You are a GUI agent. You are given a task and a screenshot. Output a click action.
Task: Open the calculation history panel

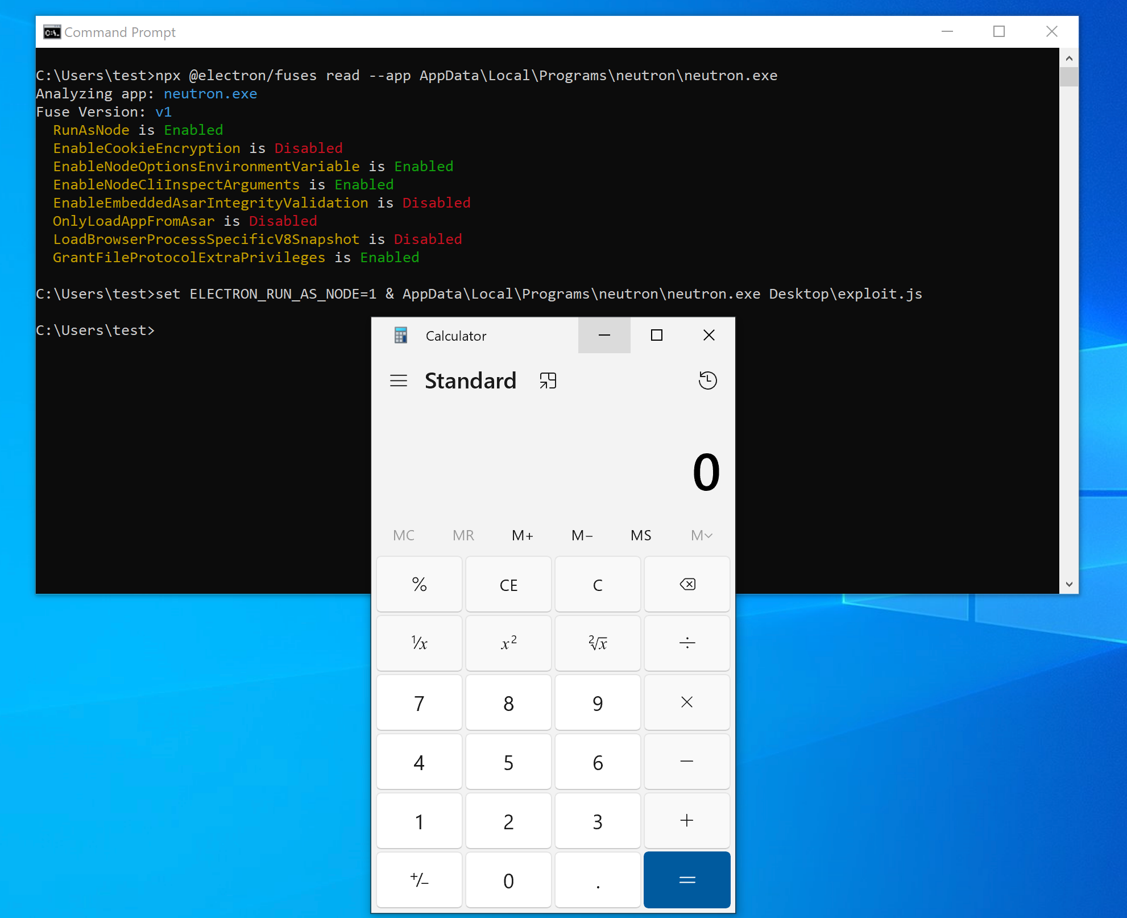click(707, 381)
